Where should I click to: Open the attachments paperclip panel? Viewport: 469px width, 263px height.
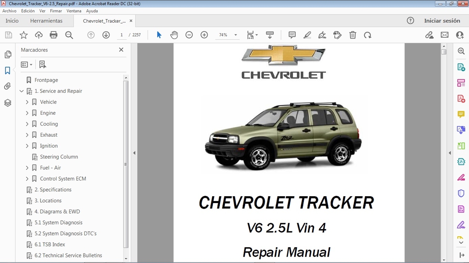[x=8, y=86]
